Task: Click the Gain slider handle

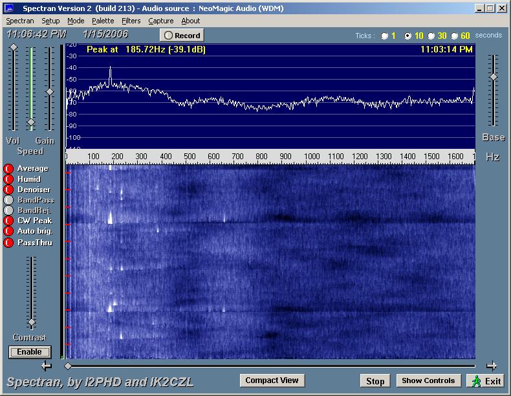Action: click(x=50, y=92)
